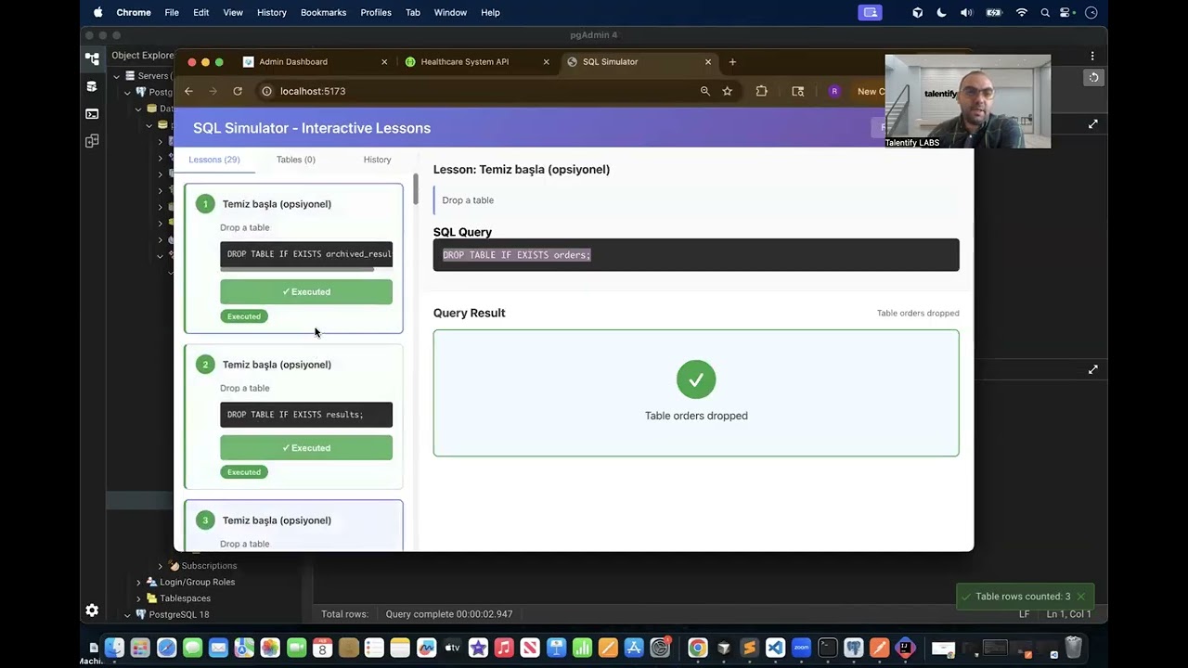The width and height of the screenshot is (1188, 668).
Task: Close the Admin Dashboard tab
Action: [x=384, y=62]
